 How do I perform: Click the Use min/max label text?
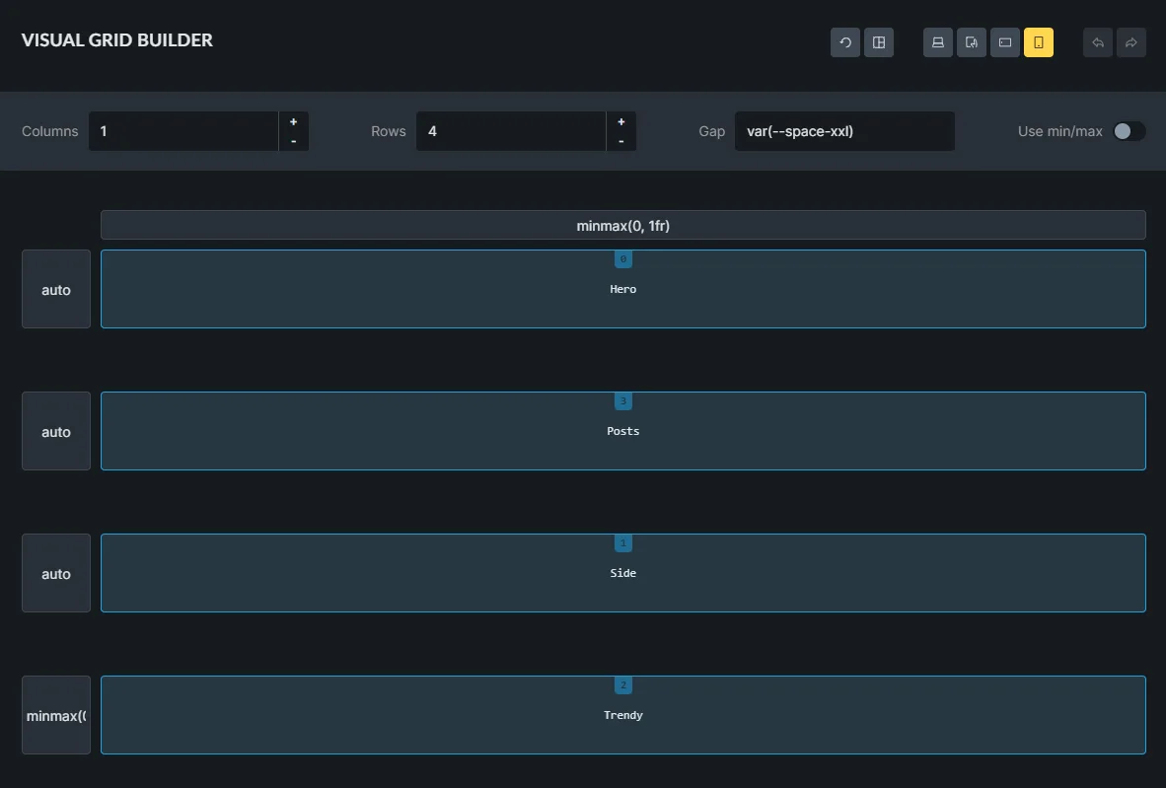(1059, 131)
